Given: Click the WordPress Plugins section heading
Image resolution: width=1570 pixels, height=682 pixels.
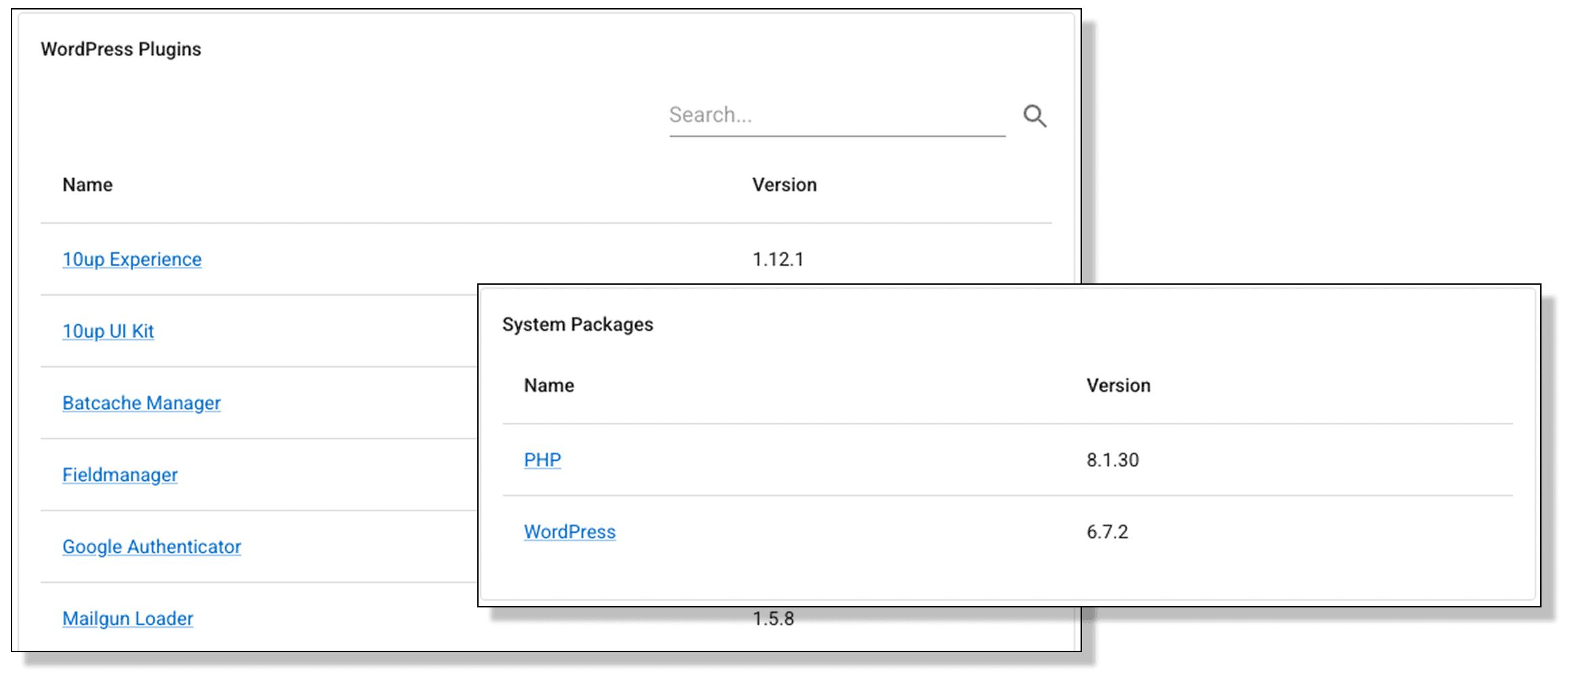Looking at the screenshot, I should click(x=121, y=48).
